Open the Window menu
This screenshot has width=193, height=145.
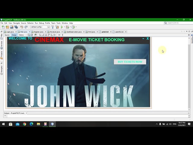point(65,23)
